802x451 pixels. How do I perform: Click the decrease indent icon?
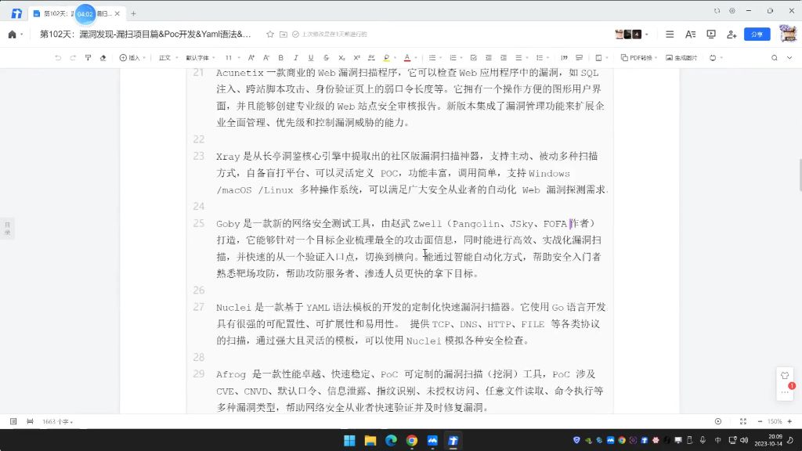(x=489, y=58)
